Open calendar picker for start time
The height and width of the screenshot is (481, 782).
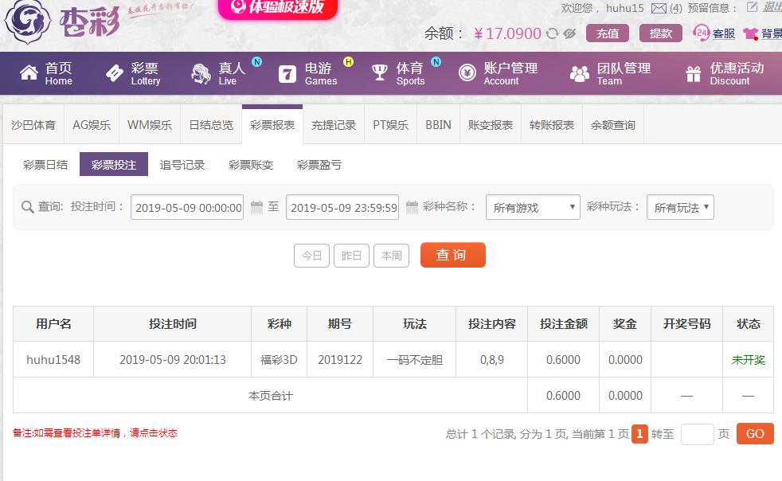click(256, 207)
